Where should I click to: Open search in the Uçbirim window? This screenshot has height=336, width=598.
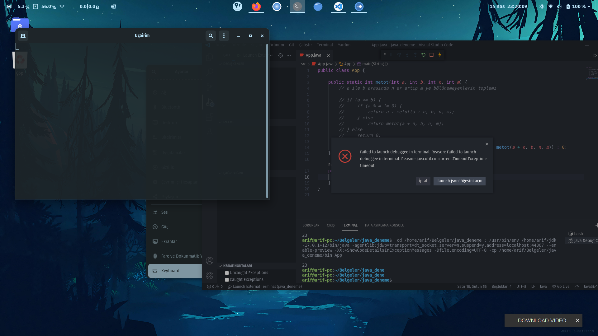point(211,36)
